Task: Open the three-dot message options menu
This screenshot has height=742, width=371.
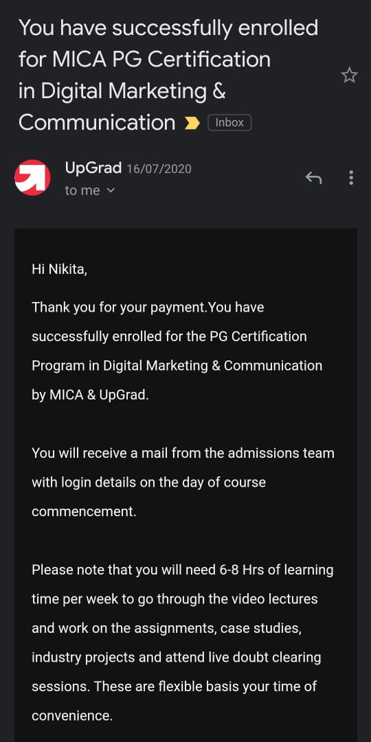Action: click(x=350, y=178)
